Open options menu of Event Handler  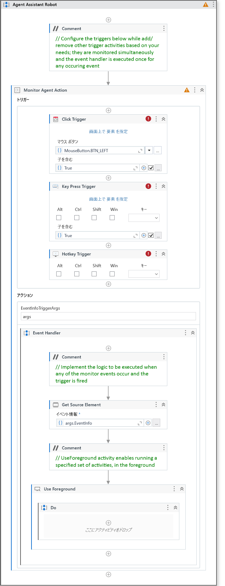185,333
